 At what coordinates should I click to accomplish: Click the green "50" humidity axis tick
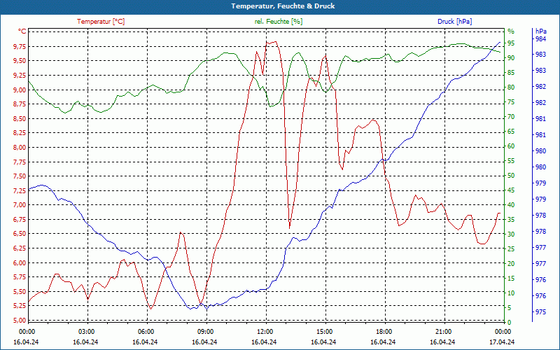pos(511,176)
